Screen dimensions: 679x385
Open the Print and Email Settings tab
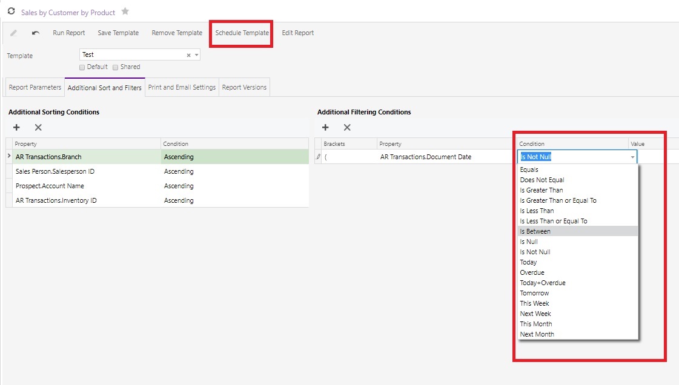tap(182, 87)
